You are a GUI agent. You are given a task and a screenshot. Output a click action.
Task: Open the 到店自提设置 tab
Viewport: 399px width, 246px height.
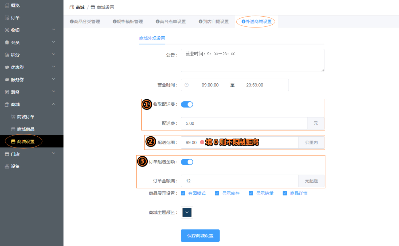214,21
